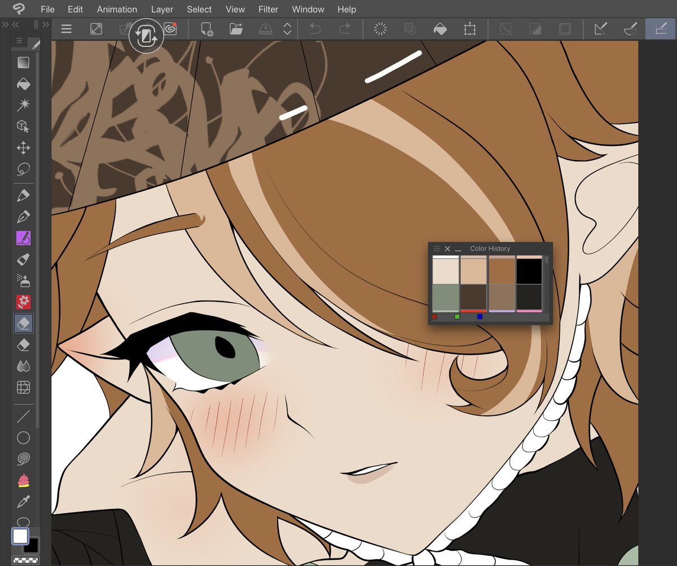677x566 pixels.
Task: Undo the last action
Action: click(315, 29)
